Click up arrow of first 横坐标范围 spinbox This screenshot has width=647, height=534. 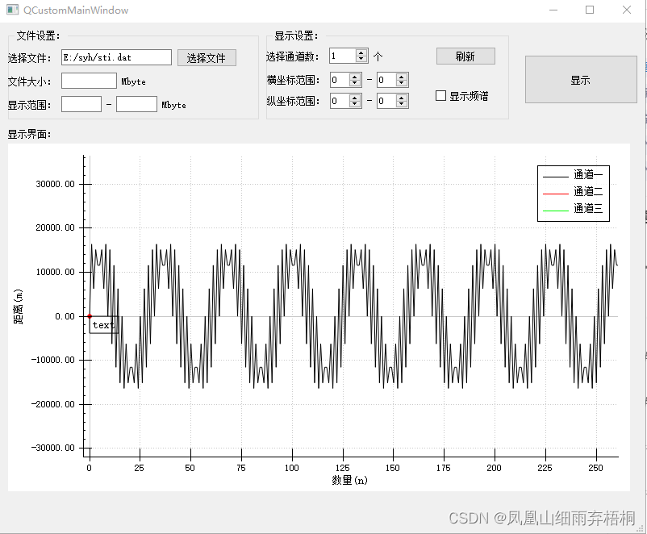click(x=353, y=76)
